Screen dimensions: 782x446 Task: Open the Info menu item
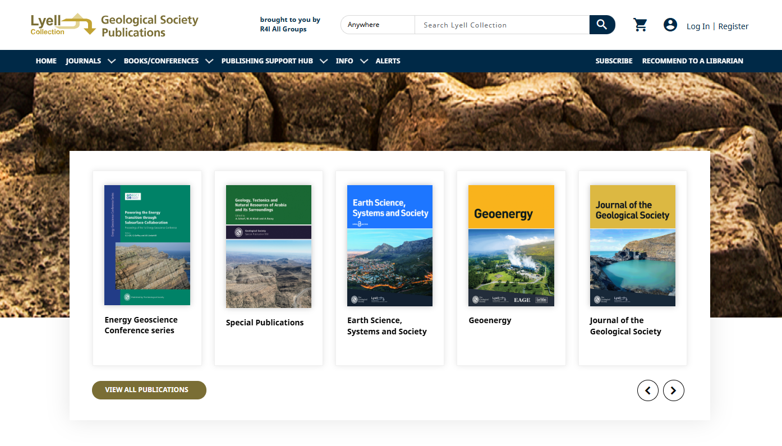click(x=344, y=61)
